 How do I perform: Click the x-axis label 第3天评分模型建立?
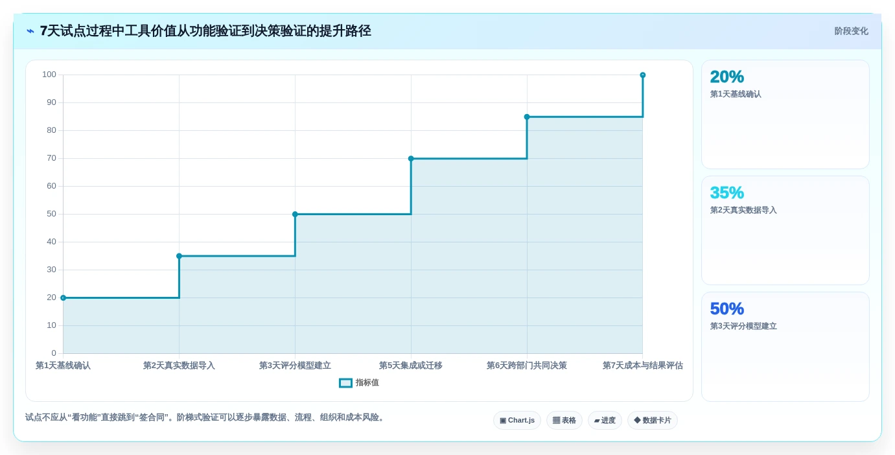[x=295, y=366]
